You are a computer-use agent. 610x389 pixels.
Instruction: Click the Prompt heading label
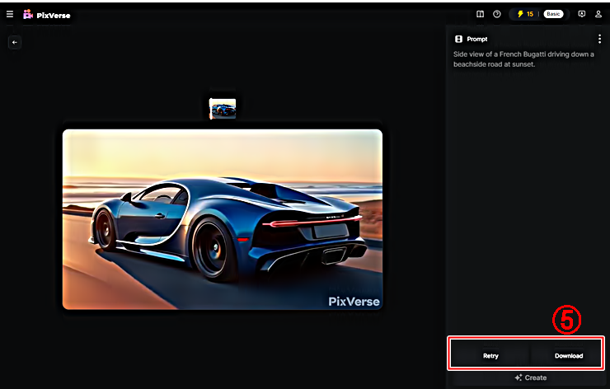tap(477, 39)
